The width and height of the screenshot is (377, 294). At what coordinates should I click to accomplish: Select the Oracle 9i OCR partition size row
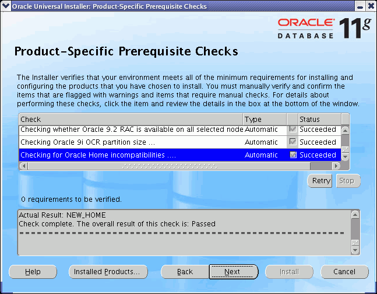pos(131,142)
